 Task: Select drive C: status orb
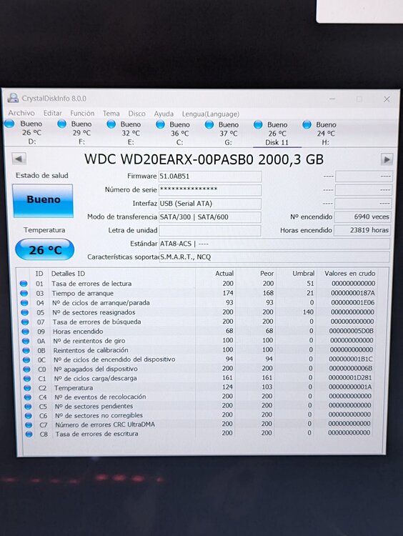[160, 124]
